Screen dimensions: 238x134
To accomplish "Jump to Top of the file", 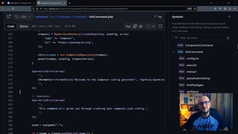I will point(158,17).
